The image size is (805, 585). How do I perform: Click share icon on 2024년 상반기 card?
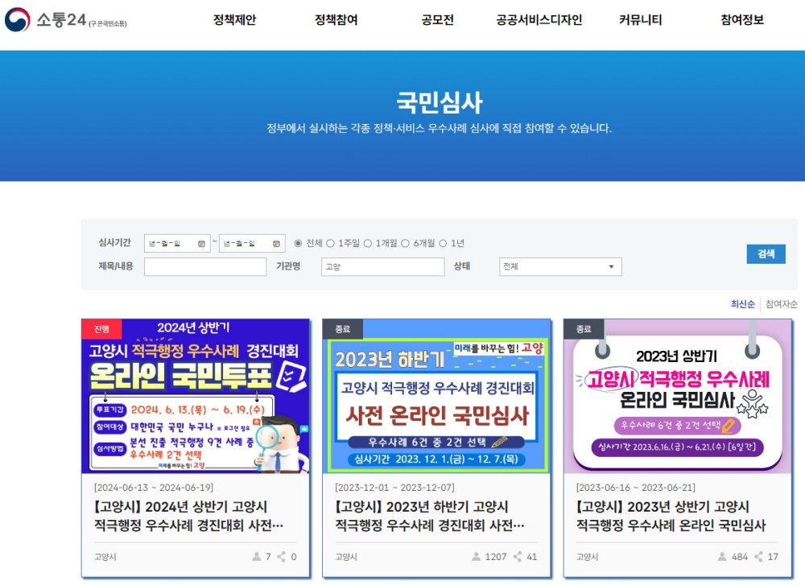click(281, 557)
